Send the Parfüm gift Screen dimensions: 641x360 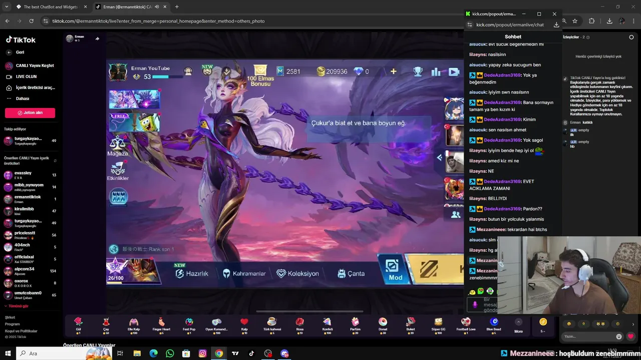355,324
